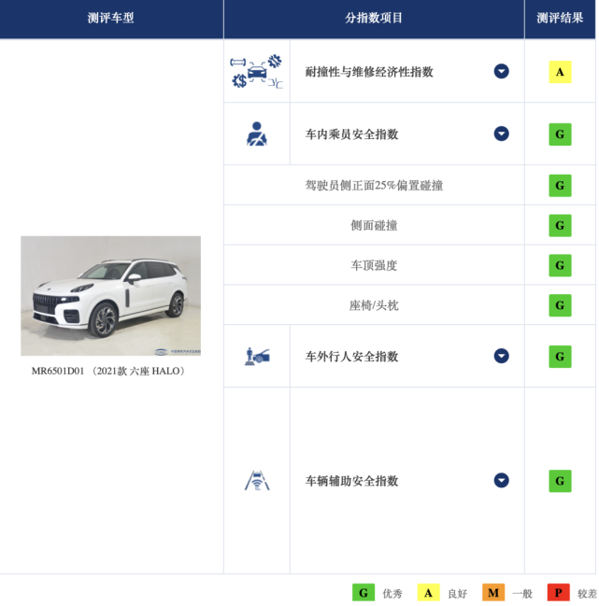
Task: Click the green G legend badge
Action: [364, 593]
